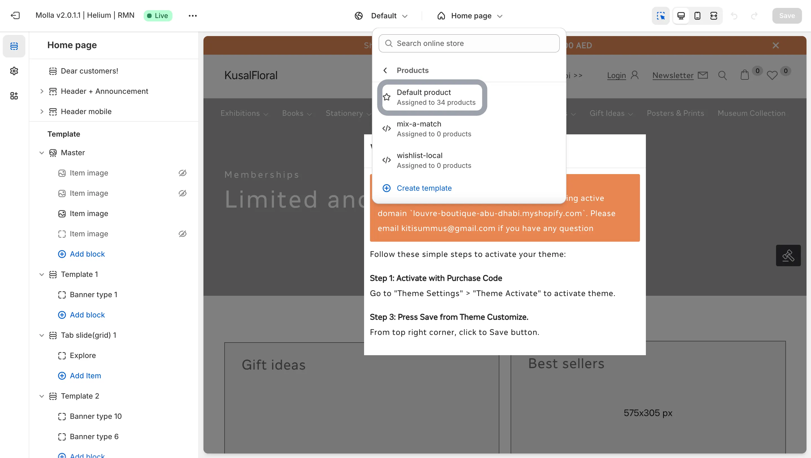Click Create template link
The width and height of the screenshot is (811, 458).
tap(424, 188)
